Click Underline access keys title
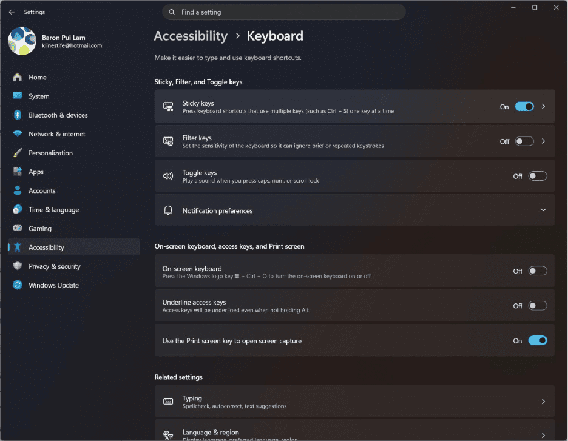Image resolution: width=568 pixels, height=441 pixels. 194,302
